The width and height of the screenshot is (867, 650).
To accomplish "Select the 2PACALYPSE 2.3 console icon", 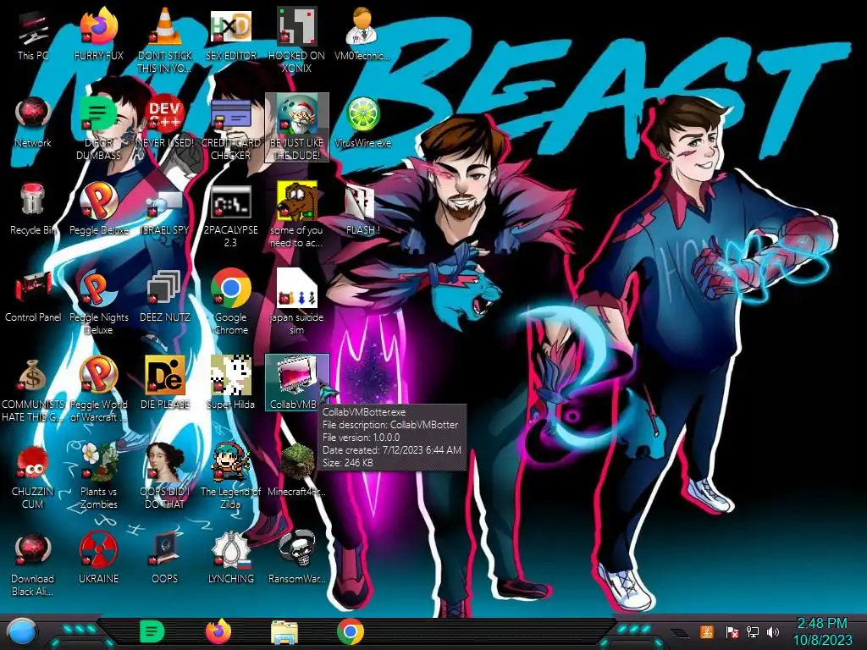I will (230, 216).
